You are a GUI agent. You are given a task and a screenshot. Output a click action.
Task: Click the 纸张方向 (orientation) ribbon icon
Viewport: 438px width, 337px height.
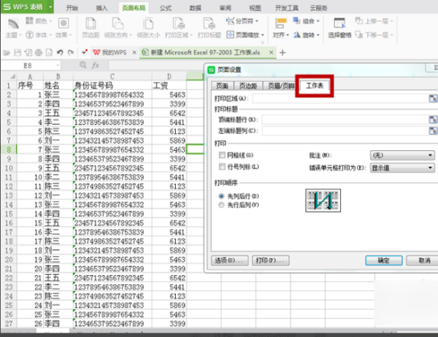point(116,29)
